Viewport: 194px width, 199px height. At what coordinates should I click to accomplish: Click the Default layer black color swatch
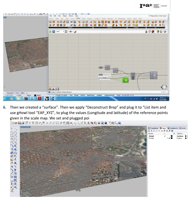[x=172, y=136]
